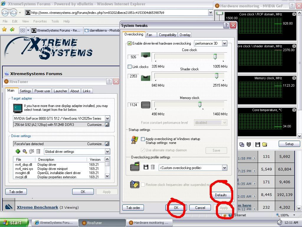302x227 pixels.
Task: Click the green plus icon in Driver settings
Action: (18, 151)
